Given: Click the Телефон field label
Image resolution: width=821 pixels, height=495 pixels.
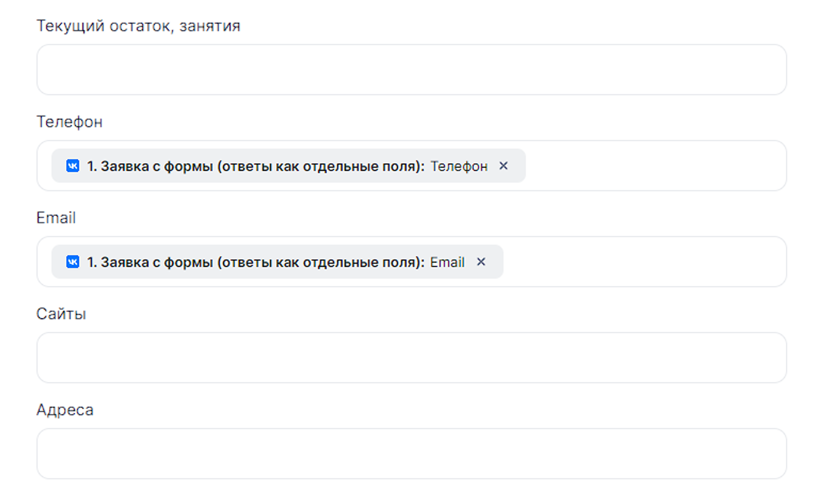Looking at the screenshot, I should point(69,122).
